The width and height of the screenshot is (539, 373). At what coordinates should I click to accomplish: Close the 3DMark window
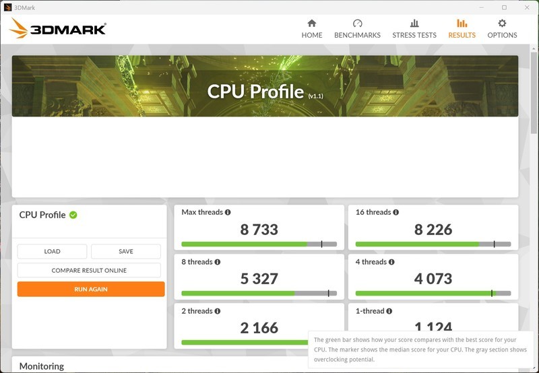527,7
